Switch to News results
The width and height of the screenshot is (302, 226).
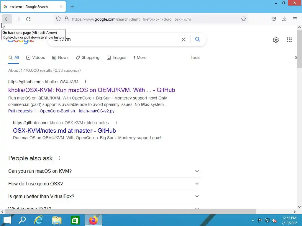click(x=60, y=57)
